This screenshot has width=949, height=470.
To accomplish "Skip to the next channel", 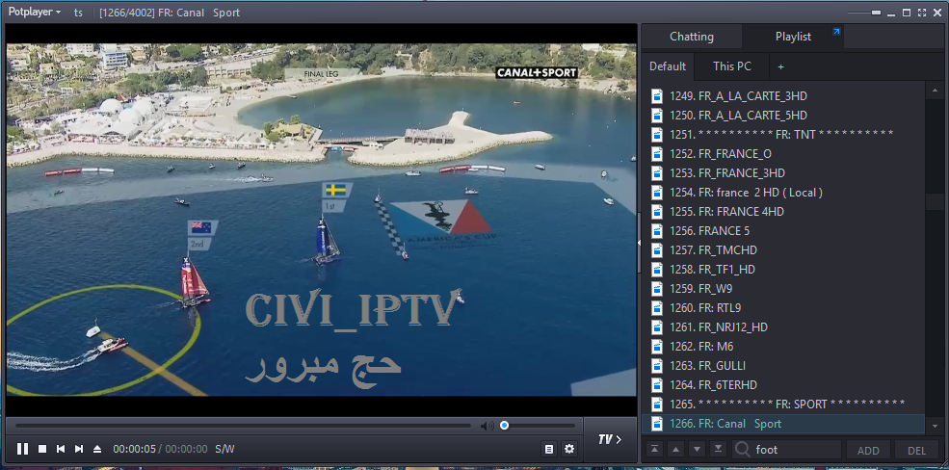I will coord(79,449).
